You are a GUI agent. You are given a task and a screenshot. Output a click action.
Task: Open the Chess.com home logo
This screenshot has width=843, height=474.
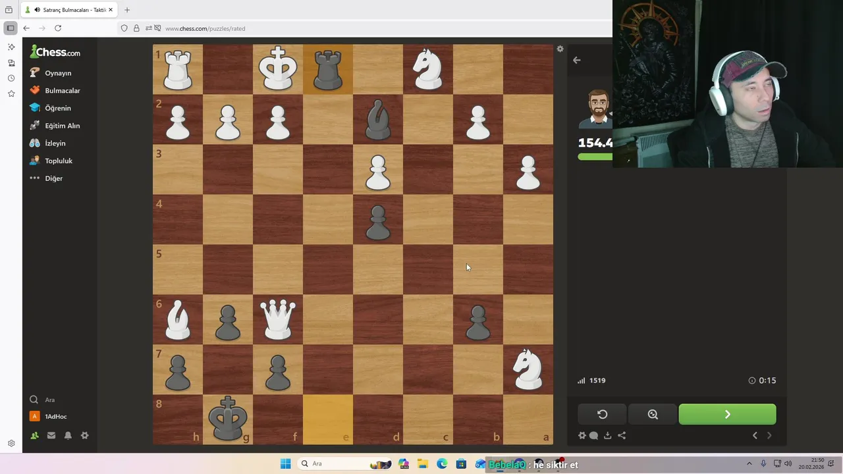click(x=55, y=52)
